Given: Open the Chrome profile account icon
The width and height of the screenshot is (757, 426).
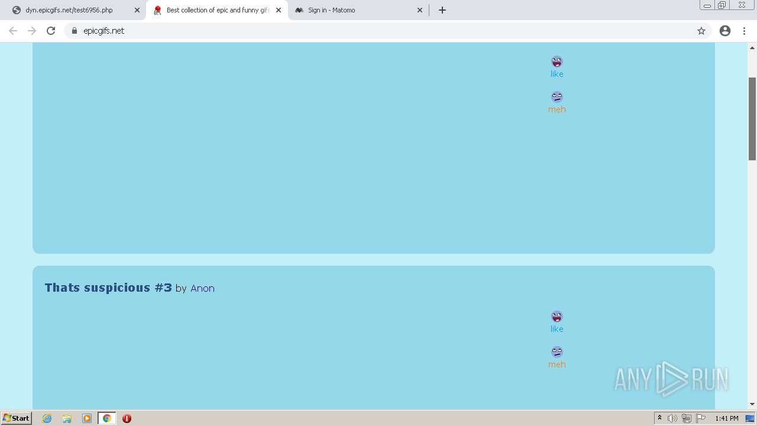Looking at the screenshot, I should (x=725, y=31).
